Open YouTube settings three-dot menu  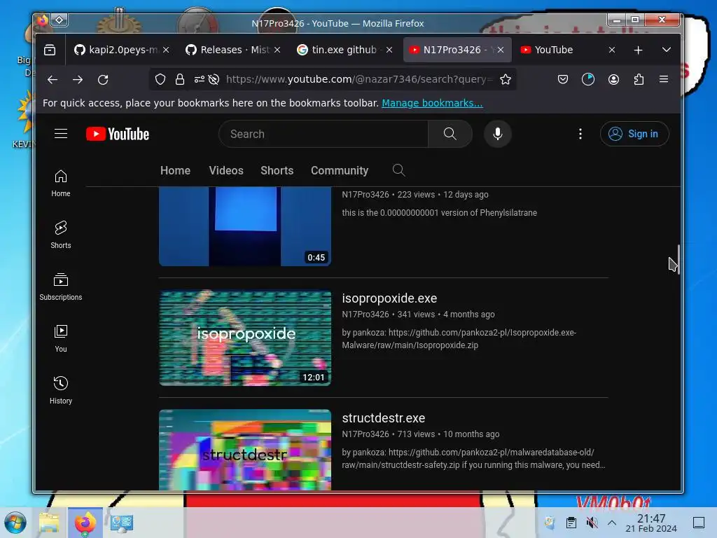coord(580,134)
